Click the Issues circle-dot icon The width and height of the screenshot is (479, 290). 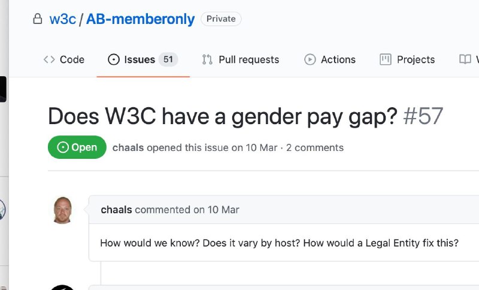pyautogui.click(x=113, y=59)
